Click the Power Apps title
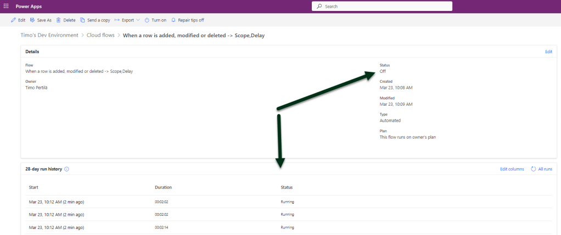 [30, 6]
